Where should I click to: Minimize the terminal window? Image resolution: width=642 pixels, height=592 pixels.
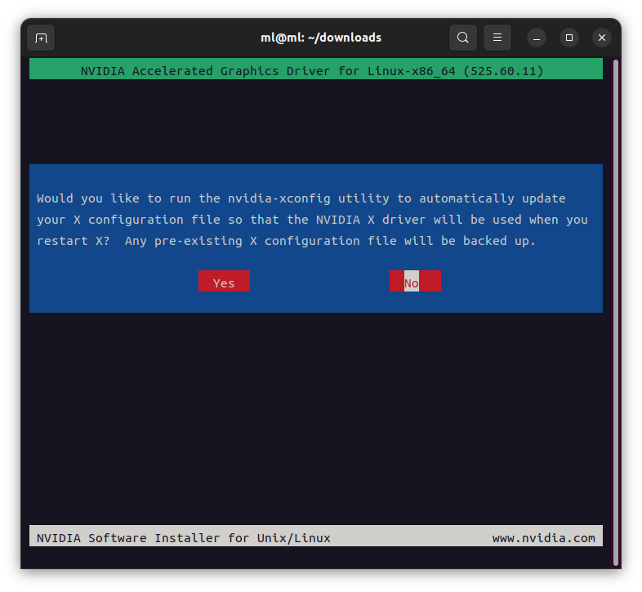(x=537, y=38)
